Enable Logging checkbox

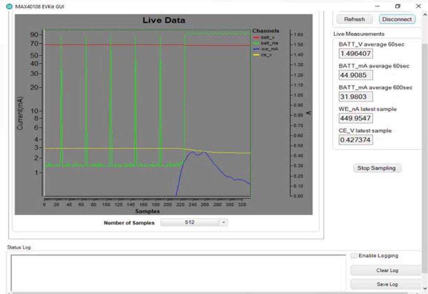tap(354, 255)
